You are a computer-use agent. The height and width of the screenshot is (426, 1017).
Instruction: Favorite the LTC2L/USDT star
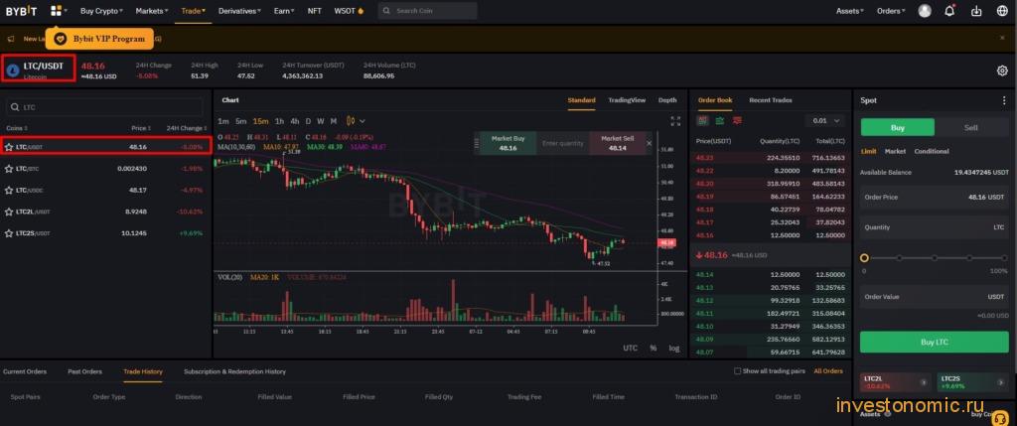coord(9,212)
